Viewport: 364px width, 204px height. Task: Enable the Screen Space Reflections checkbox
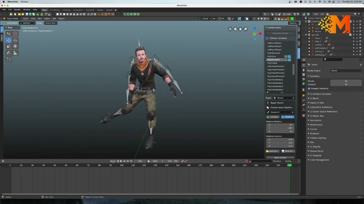point(311,111)
